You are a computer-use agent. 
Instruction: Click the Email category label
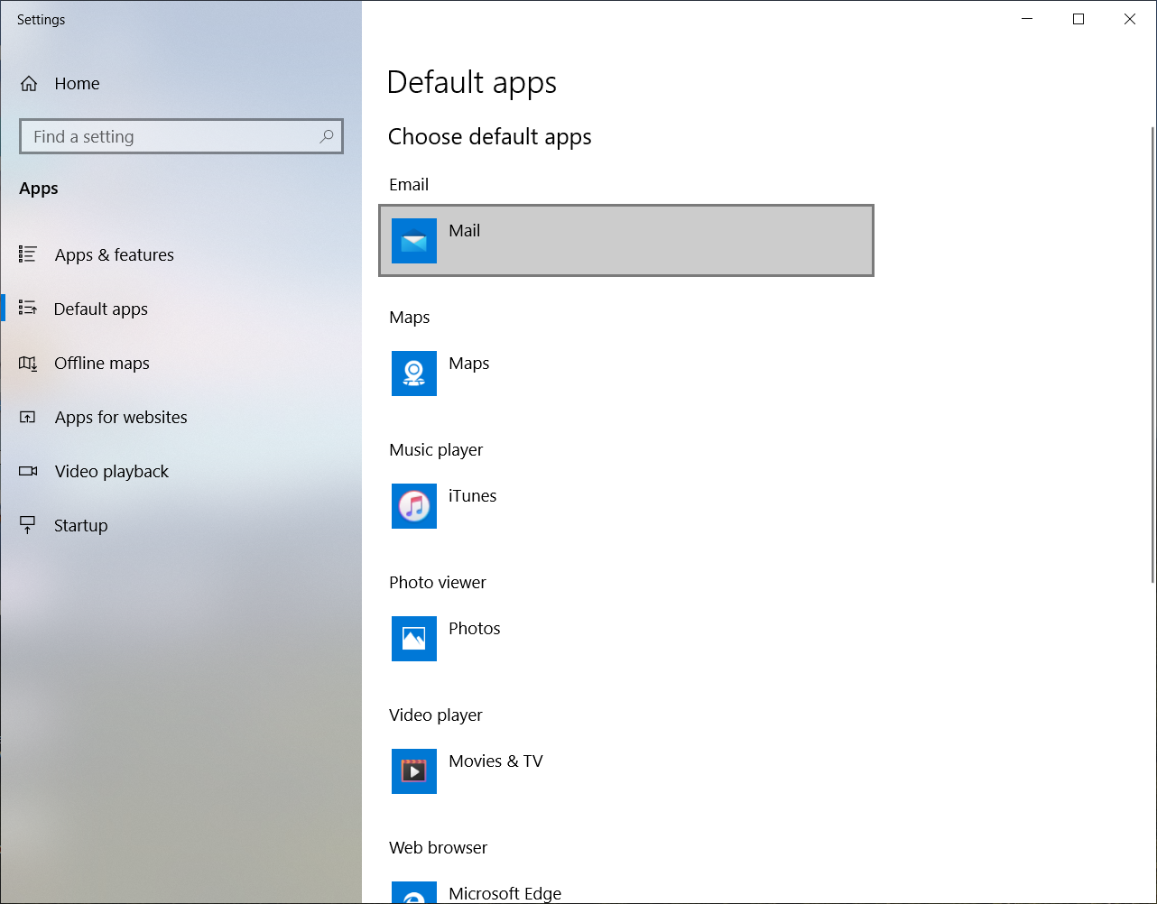[409, 184]
